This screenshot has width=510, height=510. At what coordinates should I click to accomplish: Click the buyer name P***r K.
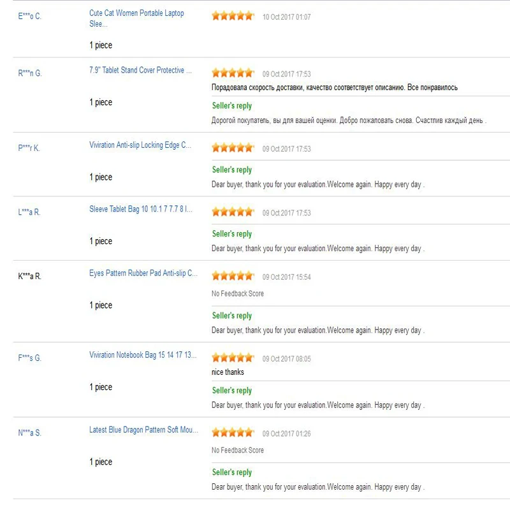pyautogui.click(x=29, y=148)
